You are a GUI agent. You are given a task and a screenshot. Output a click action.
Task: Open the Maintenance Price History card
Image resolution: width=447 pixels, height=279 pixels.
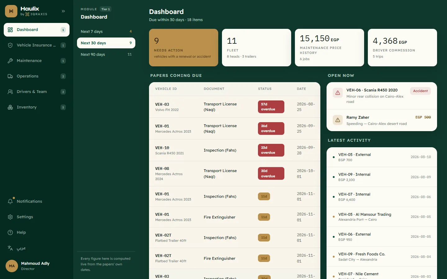point(329,47)
